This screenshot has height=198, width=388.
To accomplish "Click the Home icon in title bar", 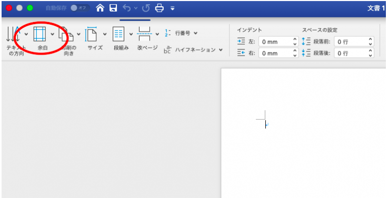I will coord(100,8).
